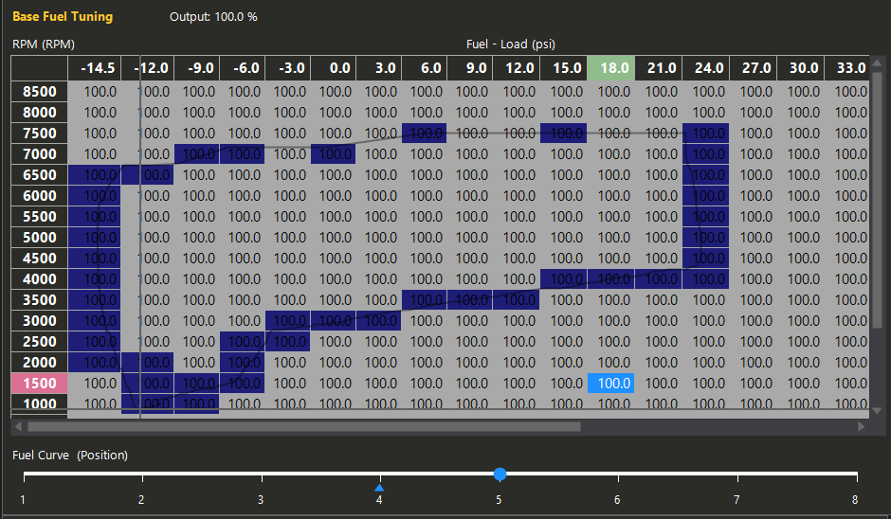Select the cell at 2500 RPM, -6.0 psi
This screenshot has width=891, height=519.
pyautogui.click(x=242, y=341)
